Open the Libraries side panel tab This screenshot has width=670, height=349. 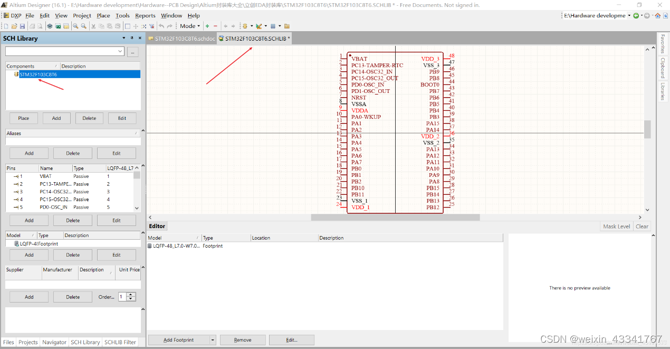pos(663,91)
